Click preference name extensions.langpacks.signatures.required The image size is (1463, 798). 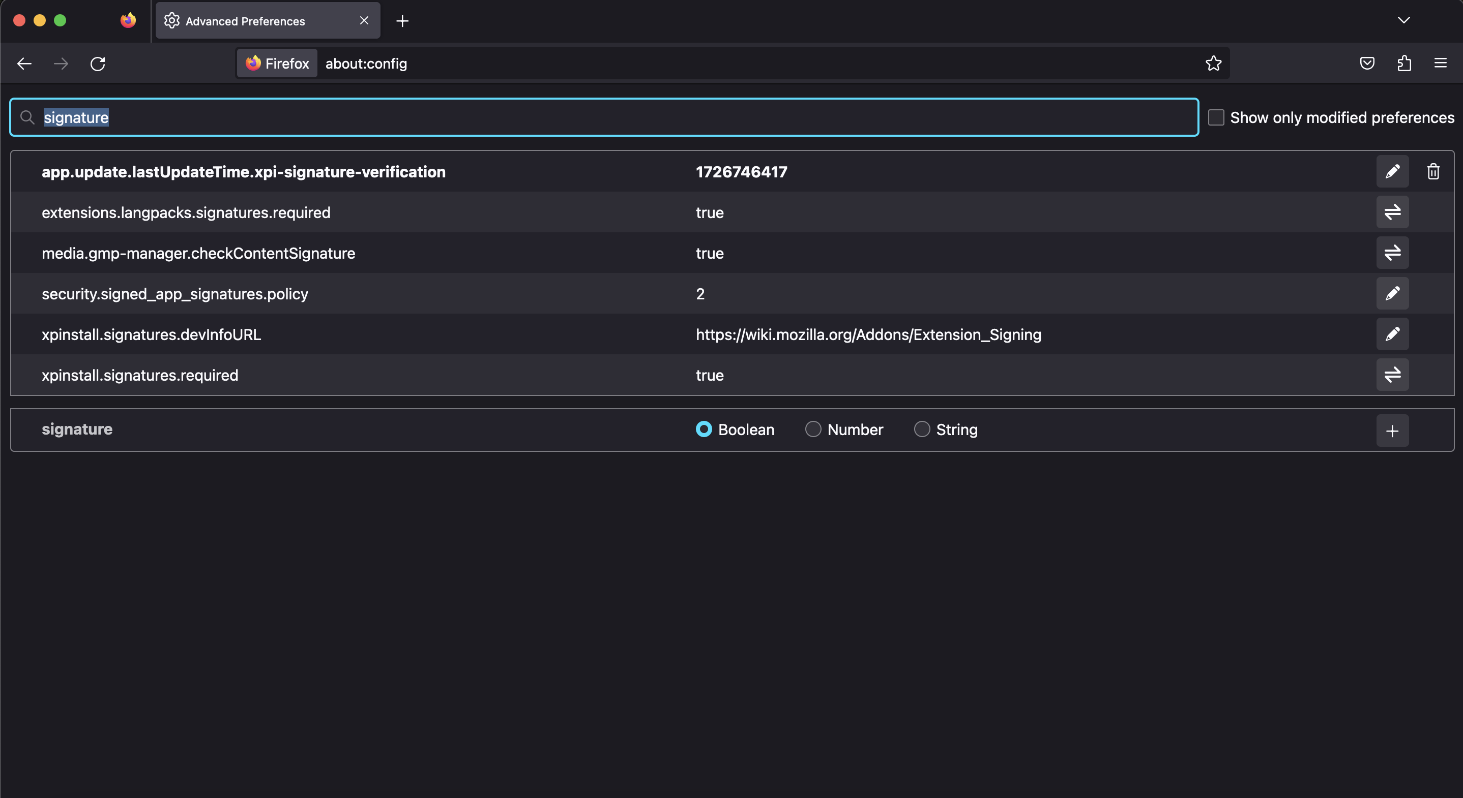(186, 213)
